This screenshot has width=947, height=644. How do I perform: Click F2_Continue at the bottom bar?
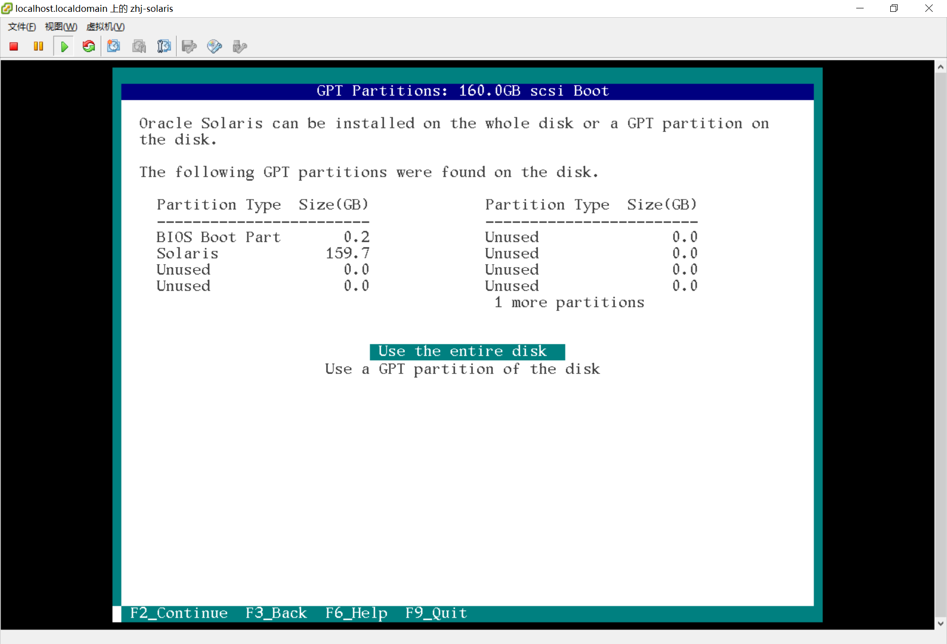(x=179, y=613)
